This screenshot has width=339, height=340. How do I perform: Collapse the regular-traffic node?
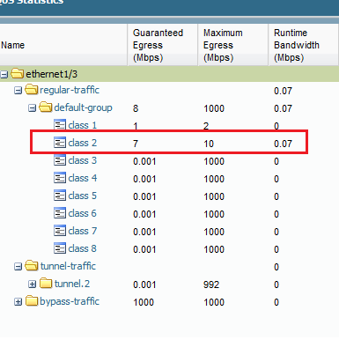[x=18, y=91]
